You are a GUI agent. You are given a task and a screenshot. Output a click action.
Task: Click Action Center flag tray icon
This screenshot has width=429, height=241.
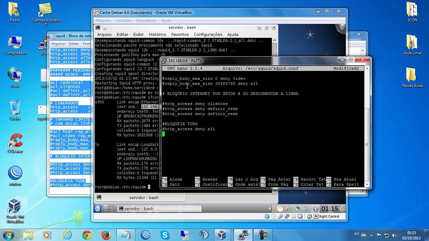tap(379, 235)
